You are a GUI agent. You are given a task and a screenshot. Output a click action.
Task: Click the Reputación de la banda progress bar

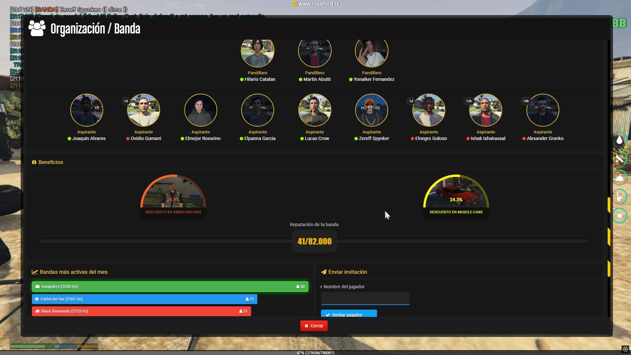pyautogui.click(x=164, y=242)
